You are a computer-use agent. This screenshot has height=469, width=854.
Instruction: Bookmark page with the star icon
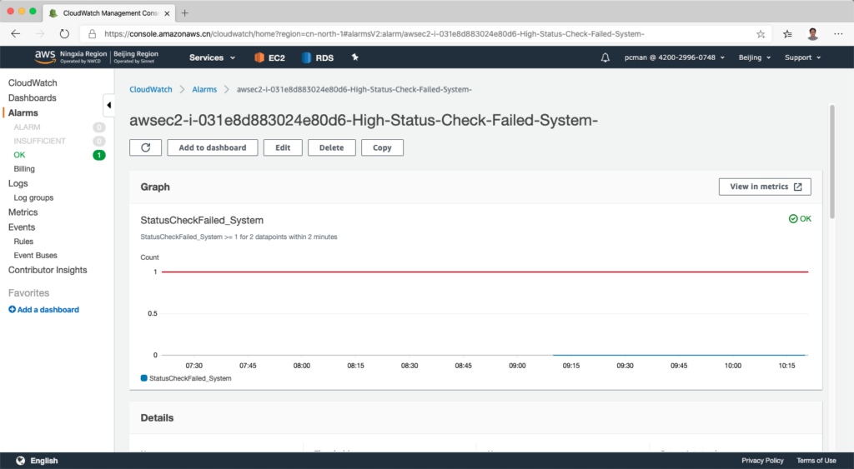click(x=760, y=34)
